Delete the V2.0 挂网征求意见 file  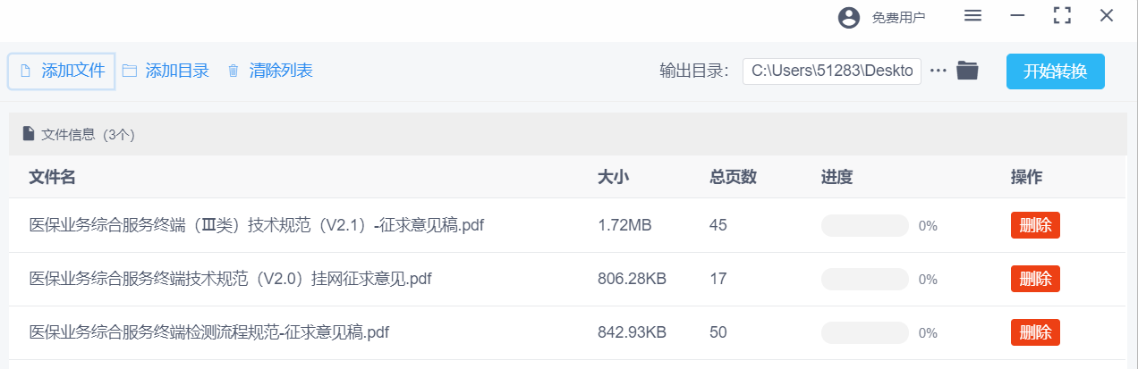[1035, 279]
